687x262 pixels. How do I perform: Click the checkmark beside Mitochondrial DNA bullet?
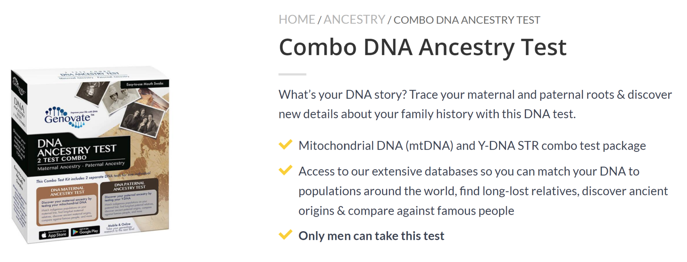[x=285, y=145]
